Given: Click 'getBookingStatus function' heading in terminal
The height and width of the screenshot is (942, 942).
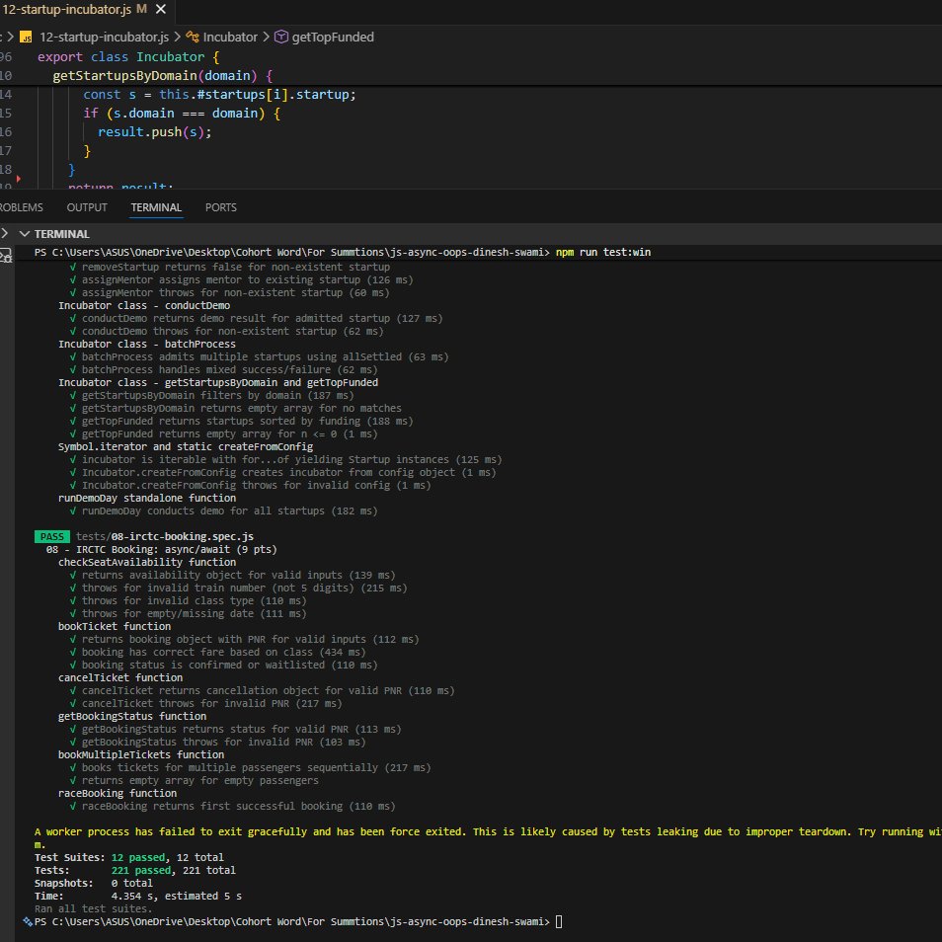Looking at the screenshot, I should point(132,716).
